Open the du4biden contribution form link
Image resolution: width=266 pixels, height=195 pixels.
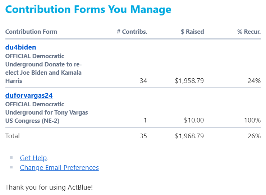20,47
